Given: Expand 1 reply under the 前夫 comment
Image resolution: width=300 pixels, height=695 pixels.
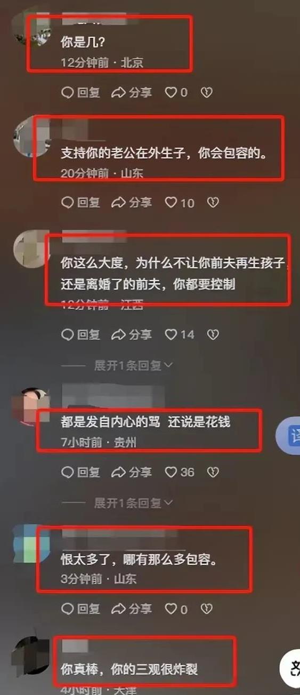Looking at the screenshot, I should click(133, 365).
